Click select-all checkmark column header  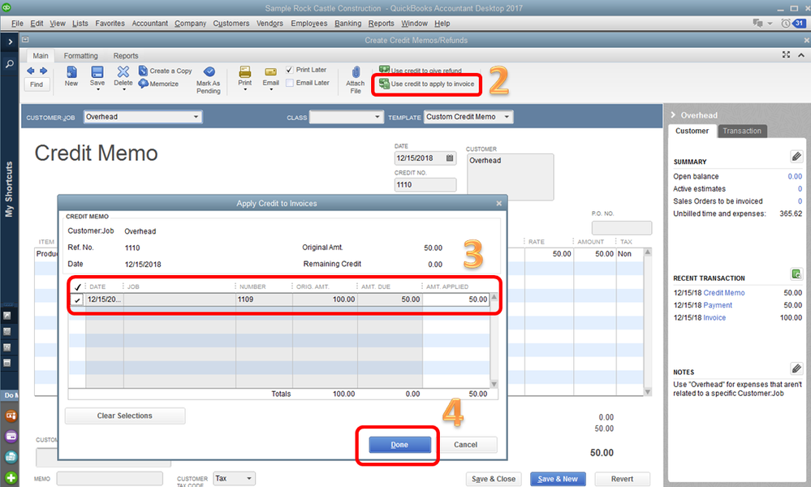(78, 287)
